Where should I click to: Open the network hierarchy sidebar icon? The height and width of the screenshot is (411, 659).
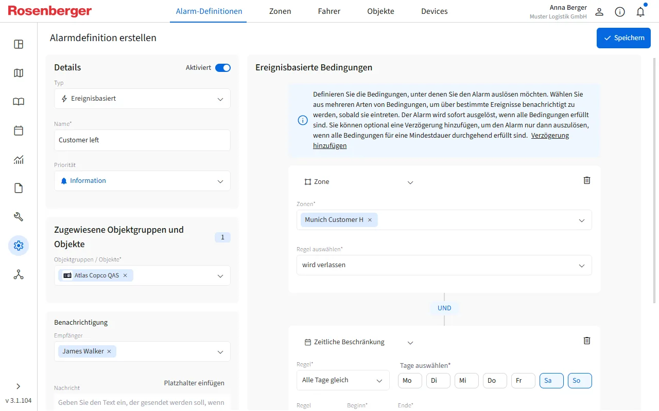point(19,274)
